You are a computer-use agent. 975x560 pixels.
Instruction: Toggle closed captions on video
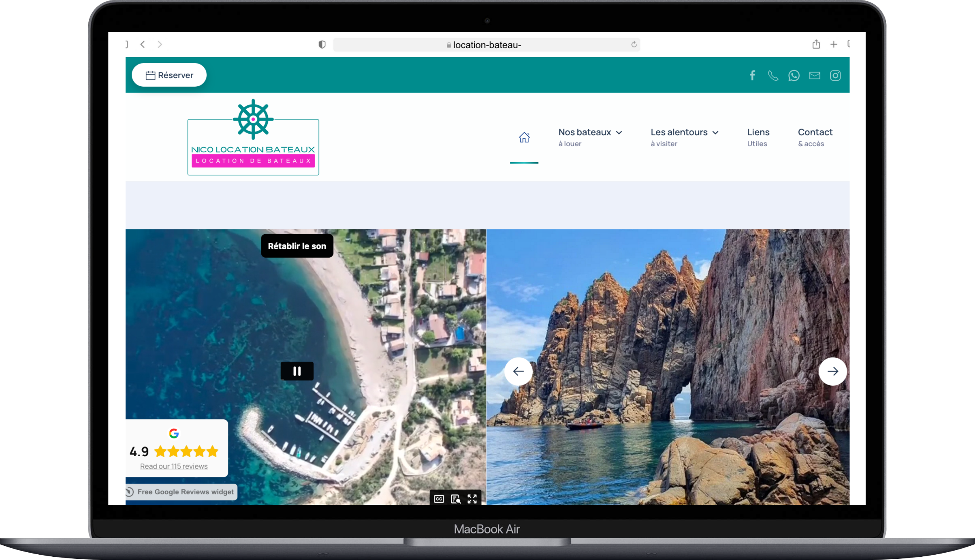pyautogui.click(x=439, y=499)
